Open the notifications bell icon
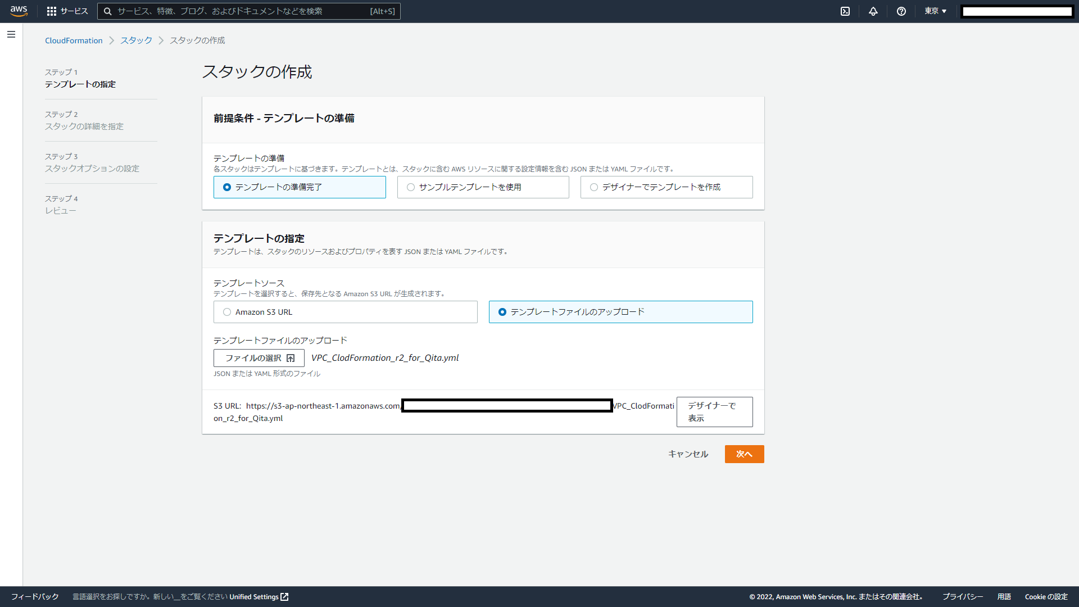The width and height of the screenshot is (1079, 607). (873, 11)
